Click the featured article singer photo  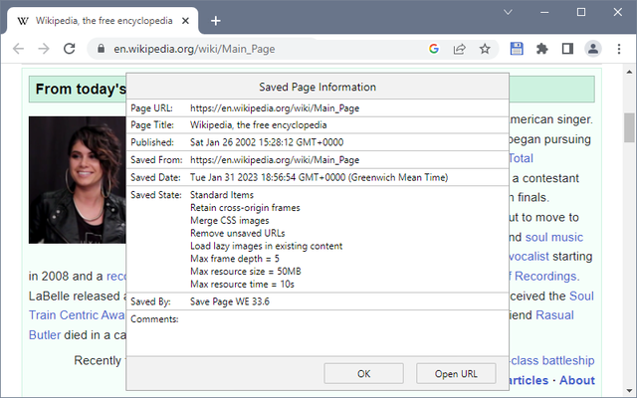78,180
